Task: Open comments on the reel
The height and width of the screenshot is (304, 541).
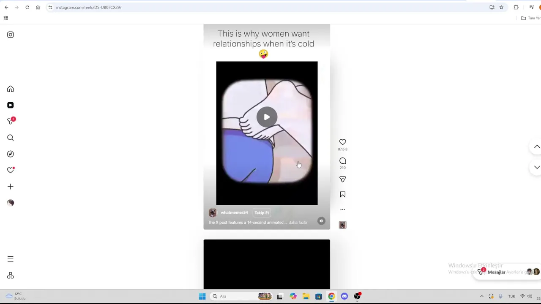Action: [x=343, y=161]
